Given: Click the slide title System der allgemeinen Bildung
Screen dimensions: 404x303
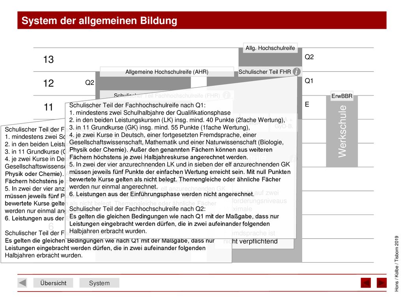Looking at the screenshot, I should pos(99,21).
